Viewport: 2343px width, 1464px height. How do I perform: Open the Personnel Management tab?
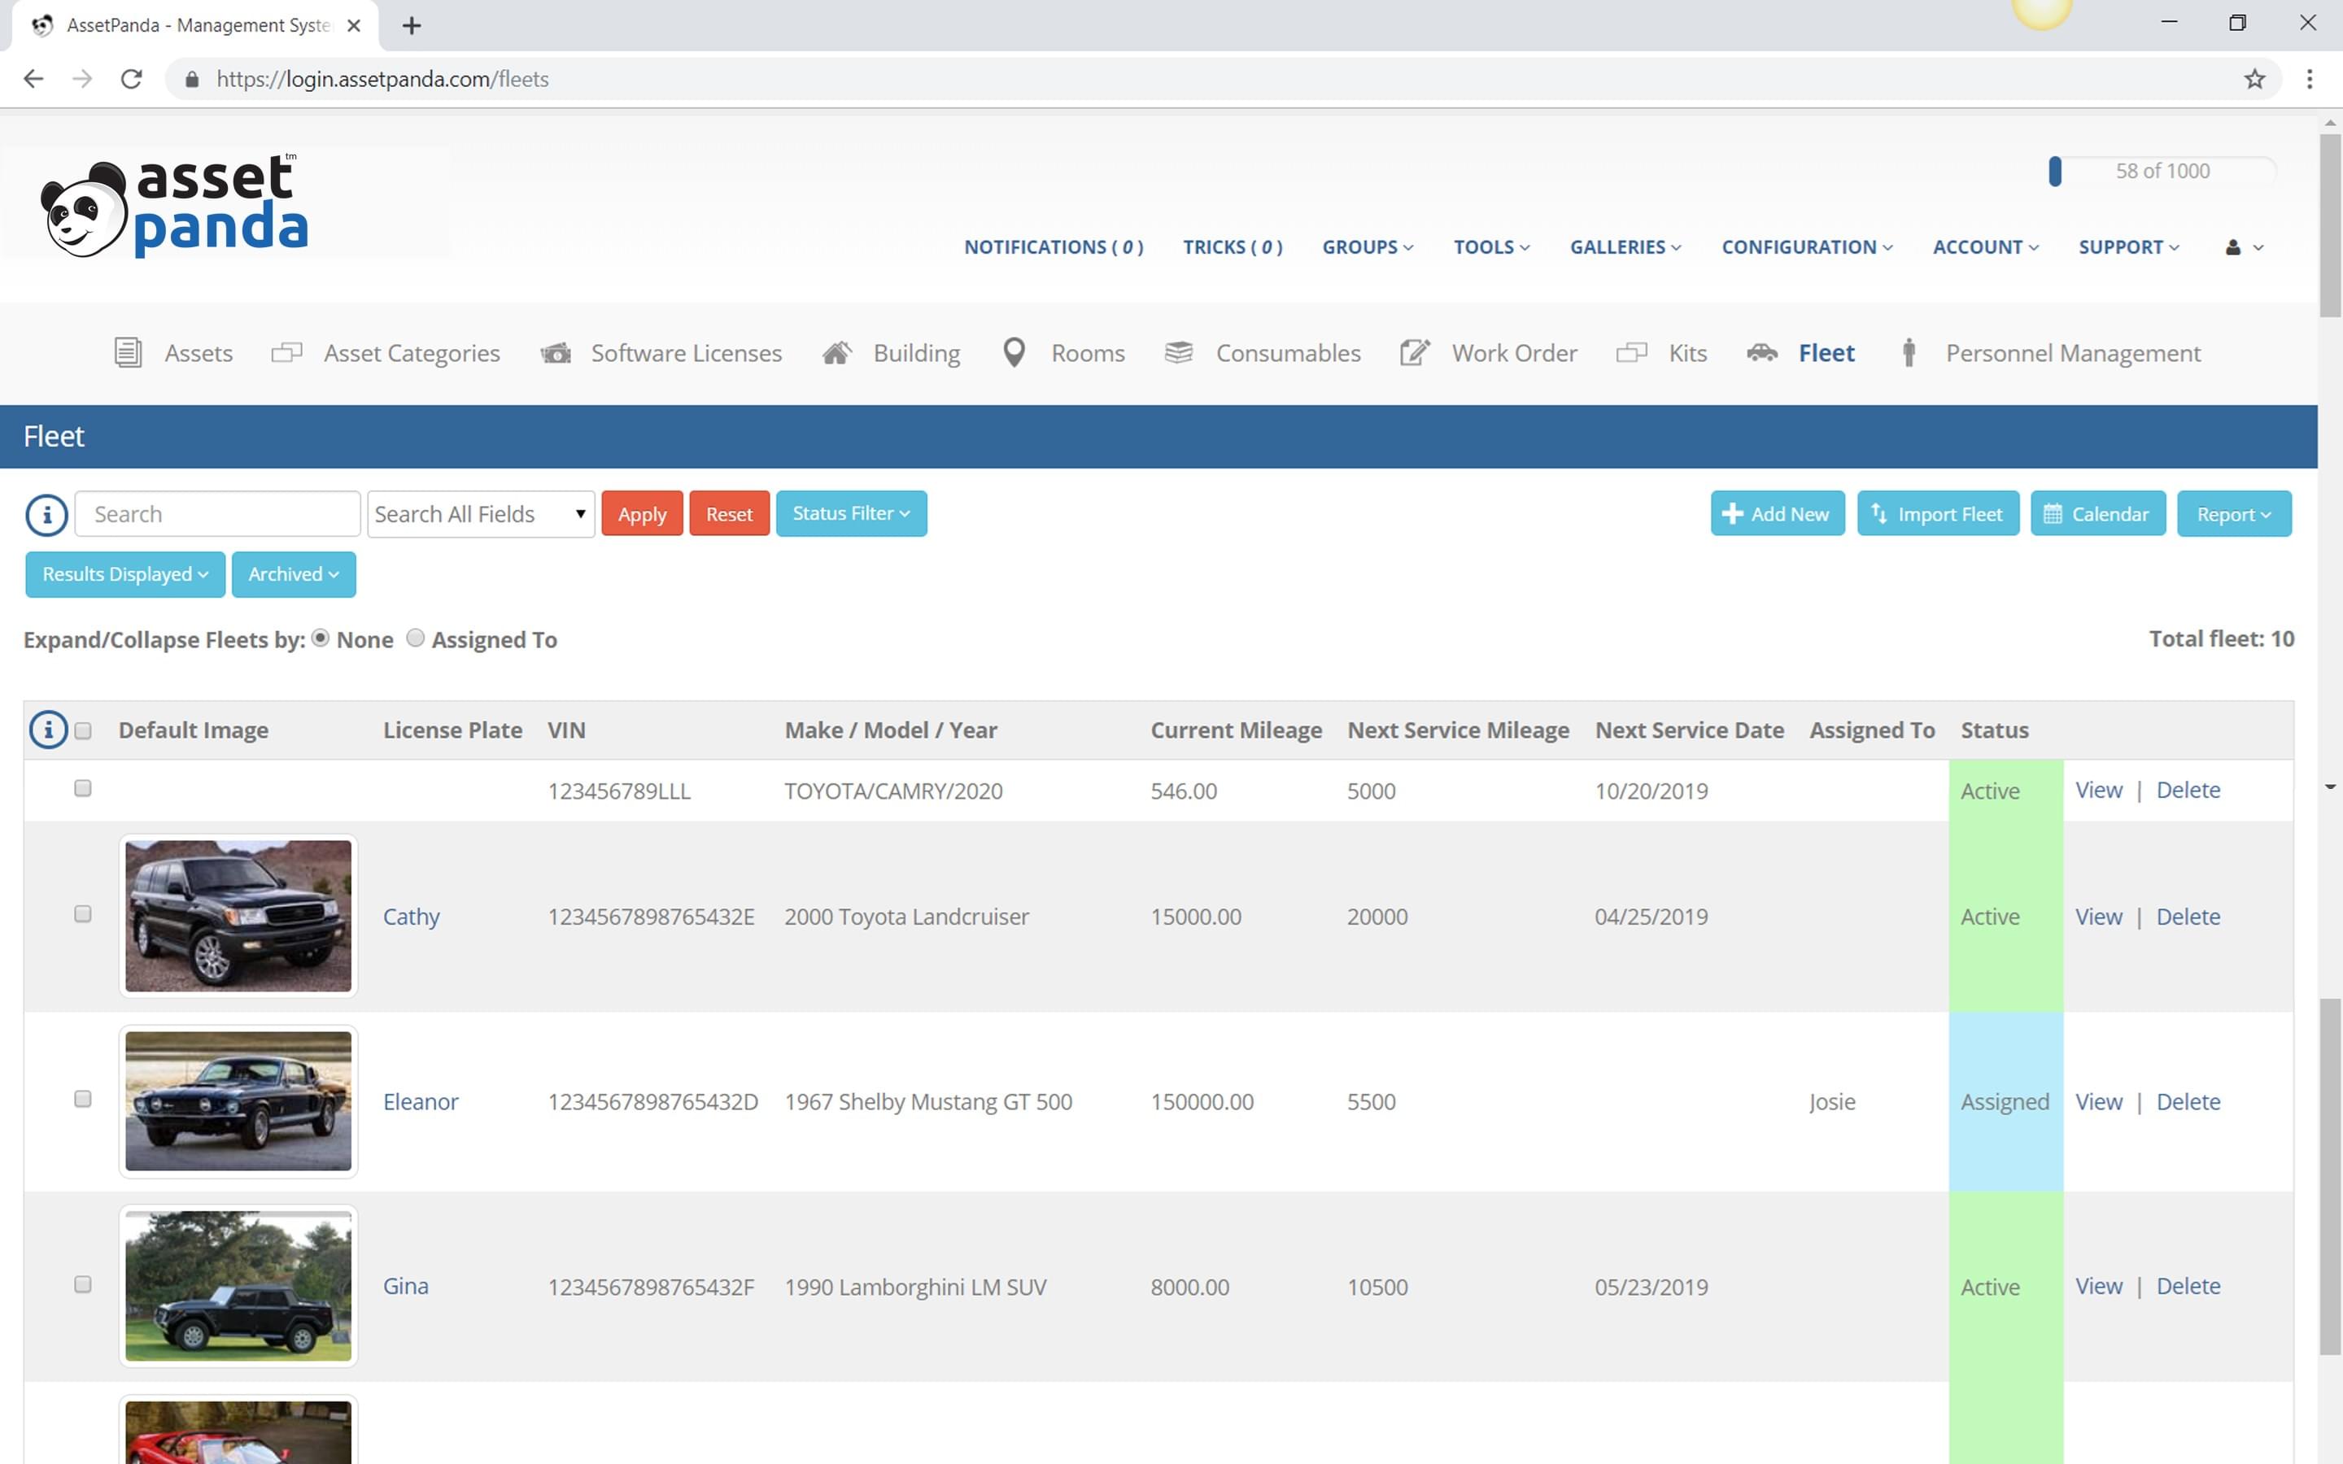click(x=2072, y=354)
